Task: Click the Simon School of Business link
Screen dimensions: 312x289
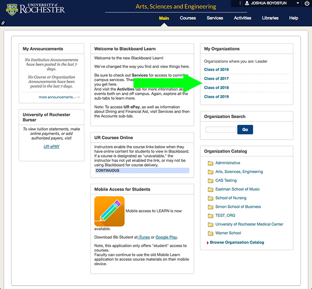Action: [x=238, y=206]
